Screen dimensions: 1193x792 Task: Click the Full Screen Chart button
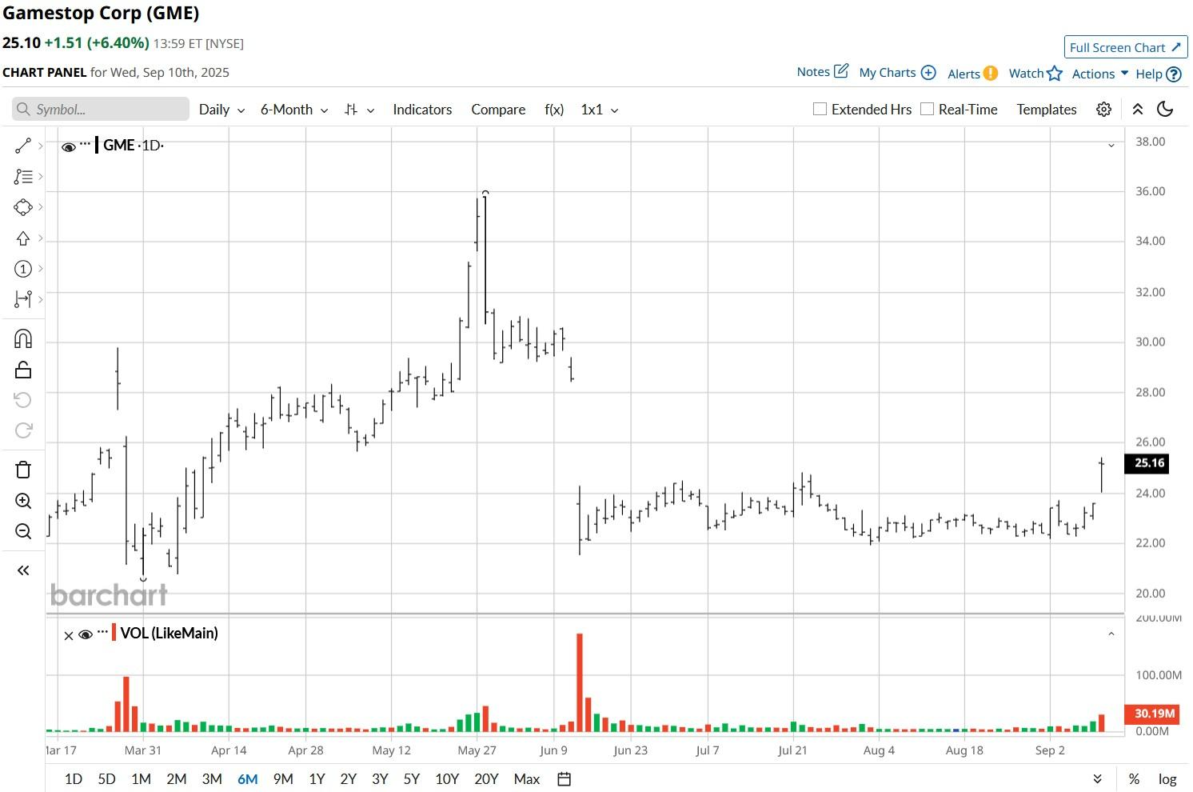click(1126, 47)
